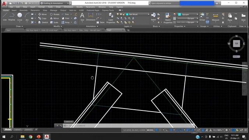Select the Line drawing tool

(5, 17)
